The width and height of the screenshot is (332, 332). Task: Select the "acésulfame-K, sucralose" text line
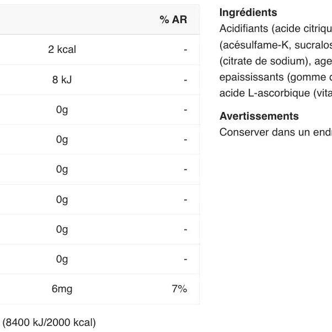click(x=275, y=45)
